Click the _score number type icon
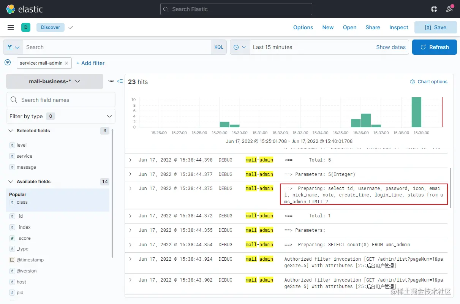Viewport: 460px width, 304px height. [x=12, y=238]
